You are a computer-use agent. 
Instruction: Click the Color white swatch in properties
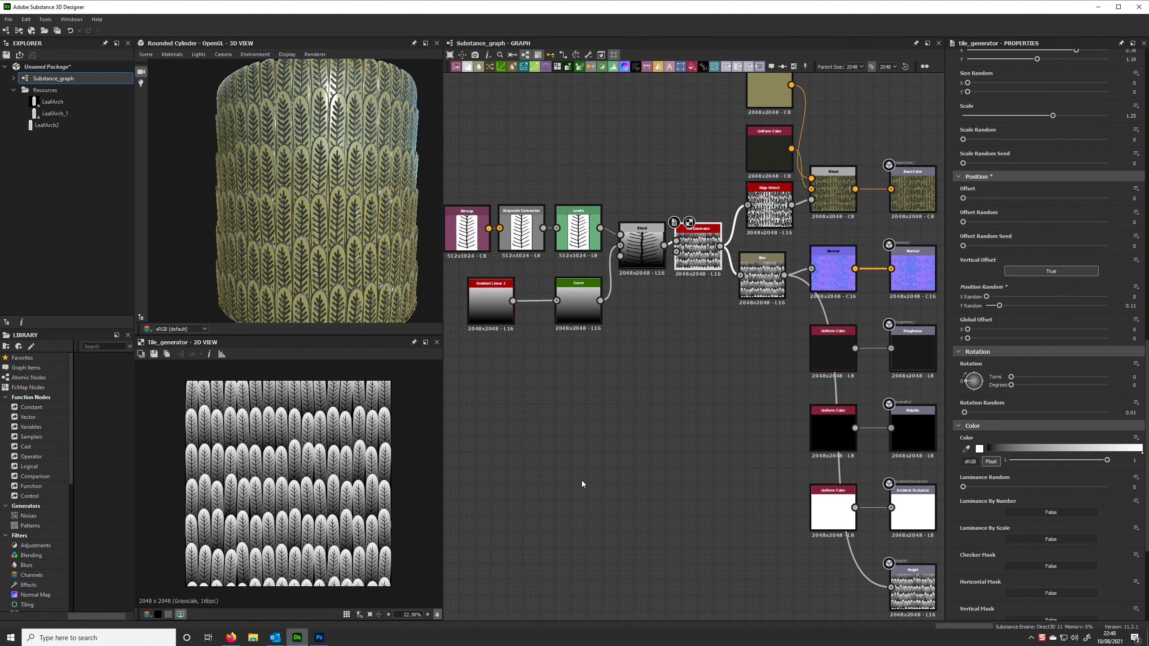click(979, 448)
